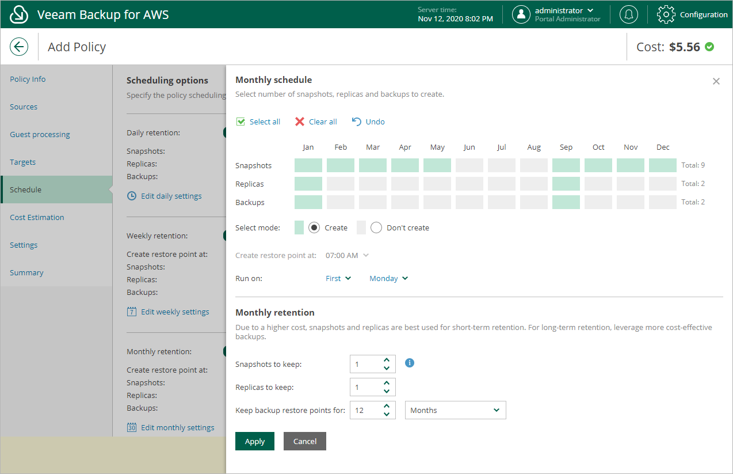Decrease Replicas to keep value
The height and width of the screenshot is (474, 733).
click(387, 391)
